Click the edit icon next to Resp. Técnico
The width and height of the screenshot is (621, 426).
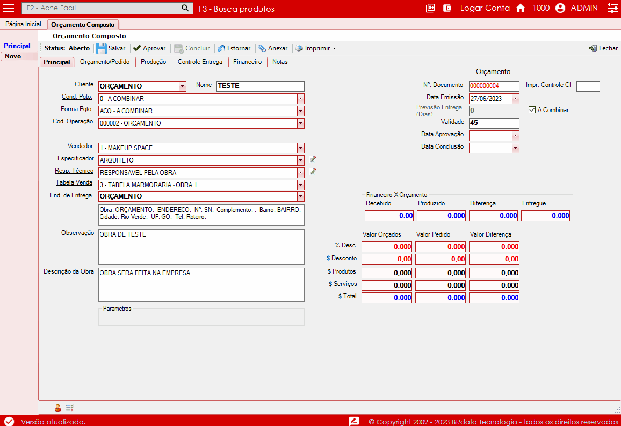312,172
